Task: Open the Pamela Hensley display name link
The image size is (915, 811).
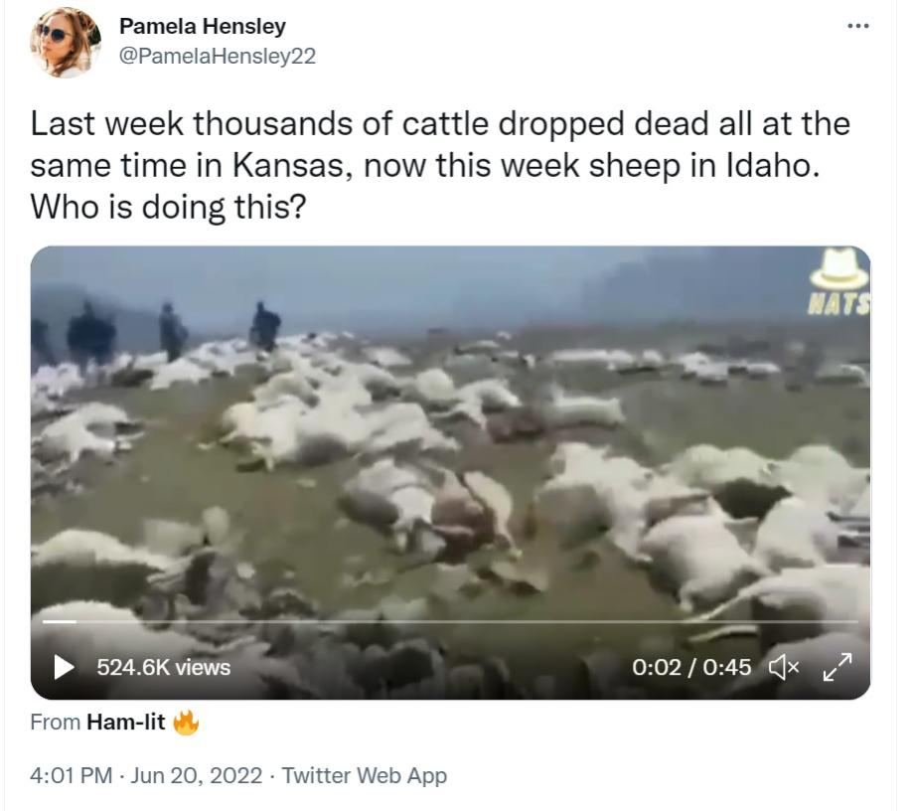Action: 203,26
